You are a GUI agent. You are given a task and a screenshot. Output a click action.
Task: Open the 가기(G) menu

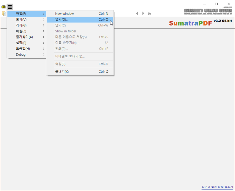27,25
